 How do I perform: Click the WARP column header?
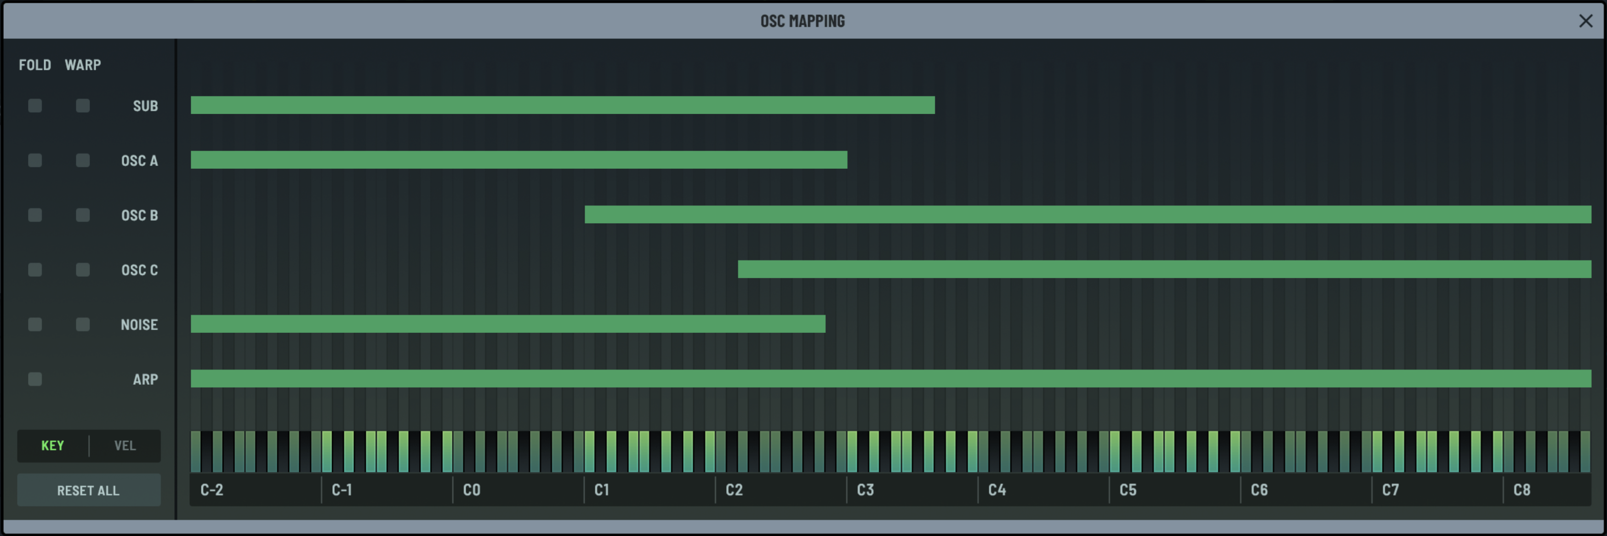point(83,65)
